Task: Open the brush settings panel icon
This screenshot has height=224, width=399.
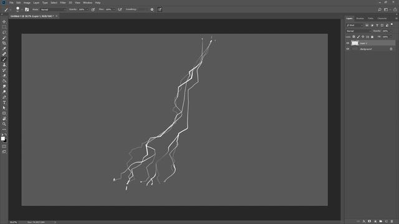Action: click(27, 9)
